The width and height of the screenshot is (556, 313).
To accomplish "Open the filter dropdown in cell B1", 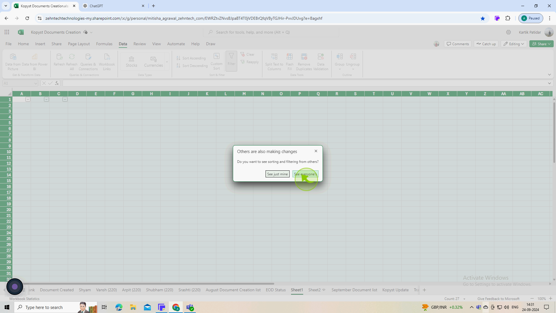I will coord(46,99).
